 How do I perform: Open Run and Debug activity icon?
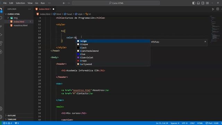(1, 35)
